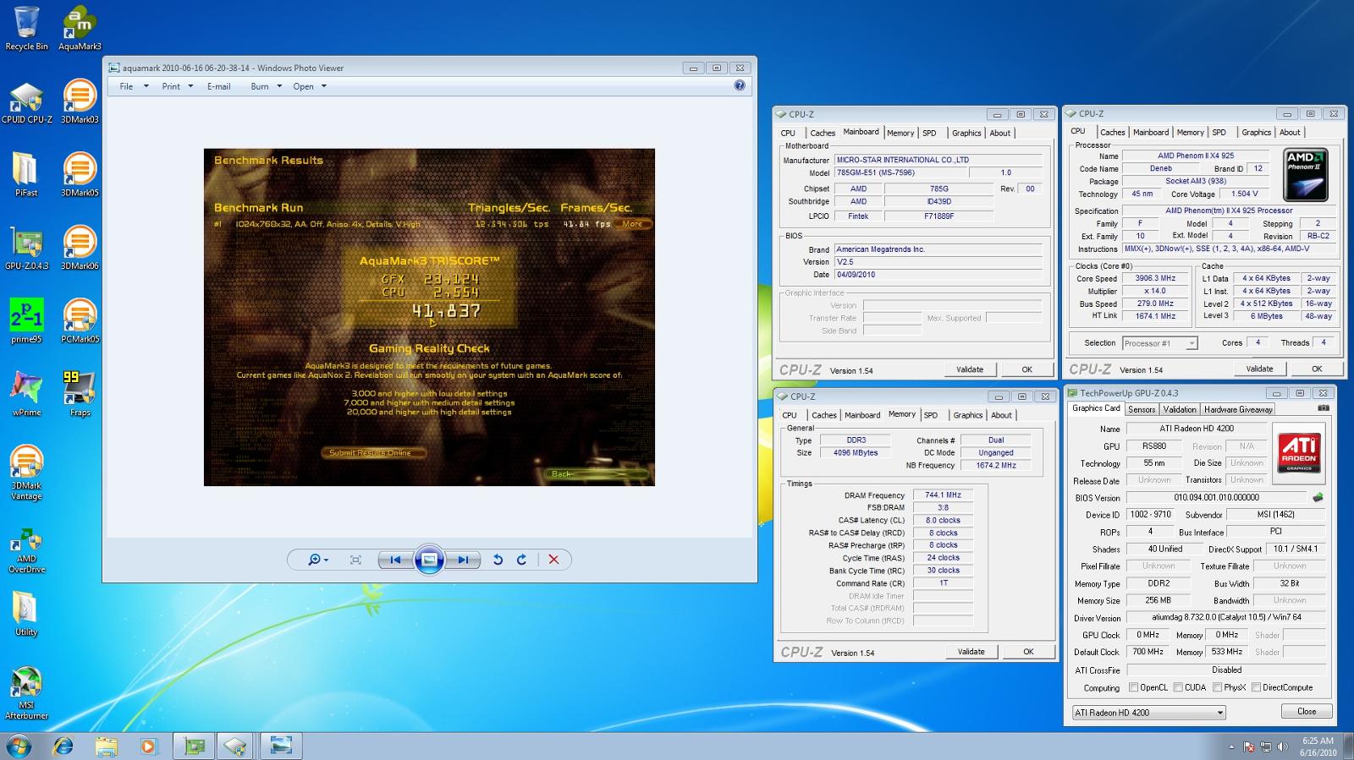
Task: Open CPUID CPU-Z desktop shortcut
Action: pyautogui.click(x=26, y=101)
